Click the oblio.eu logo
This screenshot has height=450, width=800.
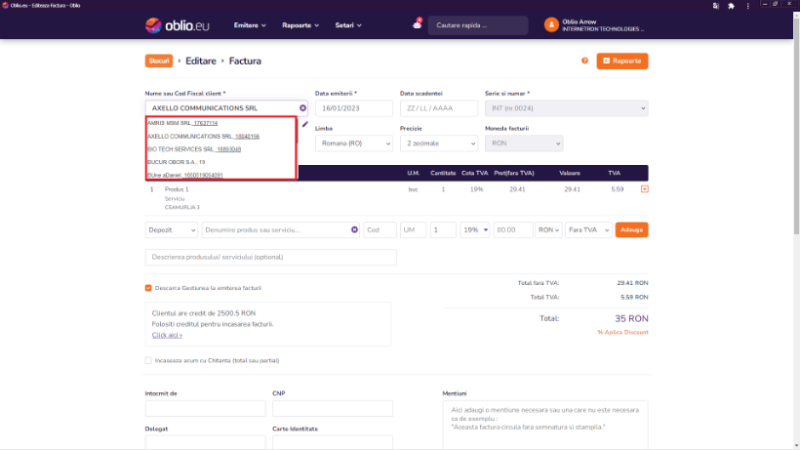[x=178, y=24]
